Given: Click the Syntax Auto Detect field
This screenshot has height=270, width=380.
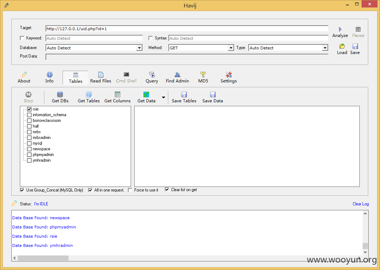Looking at the screenshot, I should click(248, 38).
